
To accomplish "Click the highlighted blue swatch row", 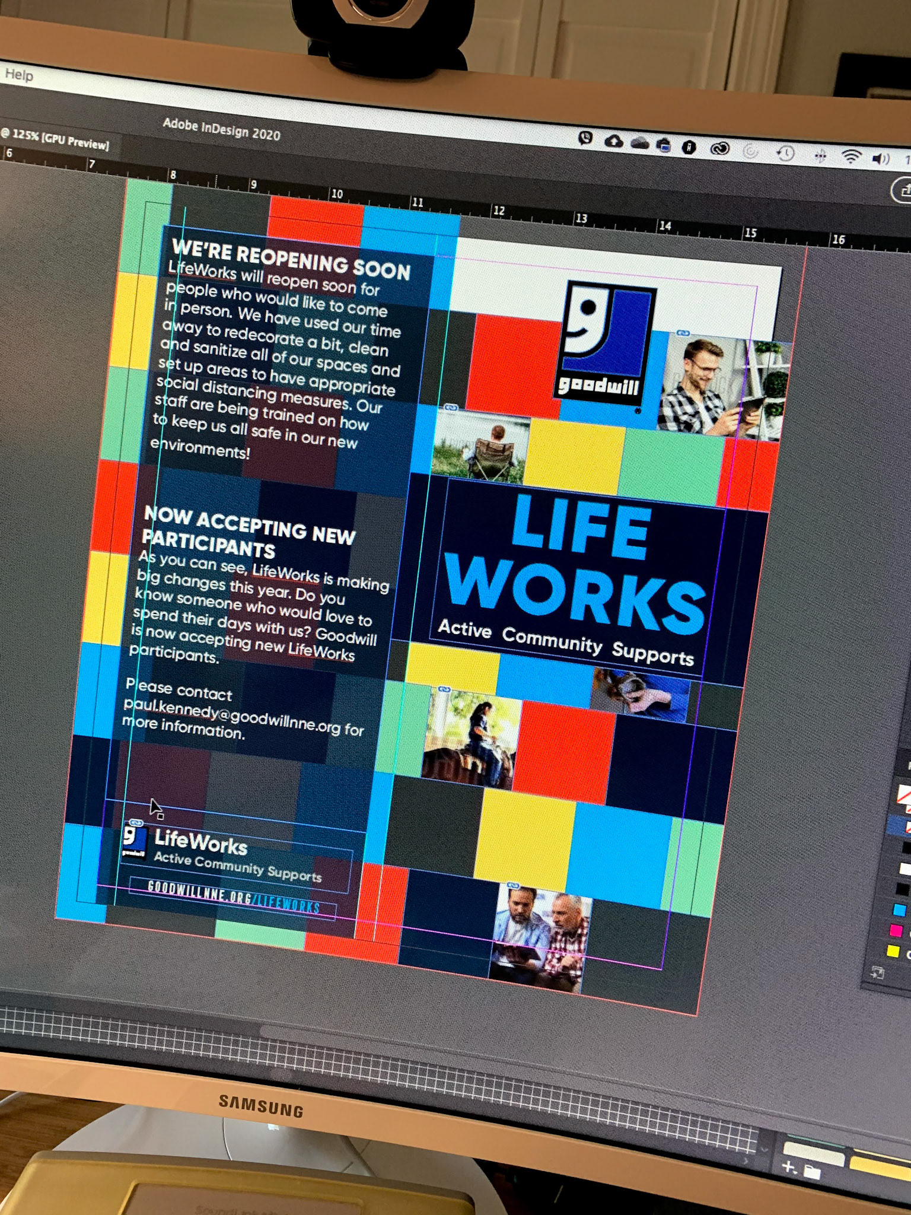I will coord(899,825).
